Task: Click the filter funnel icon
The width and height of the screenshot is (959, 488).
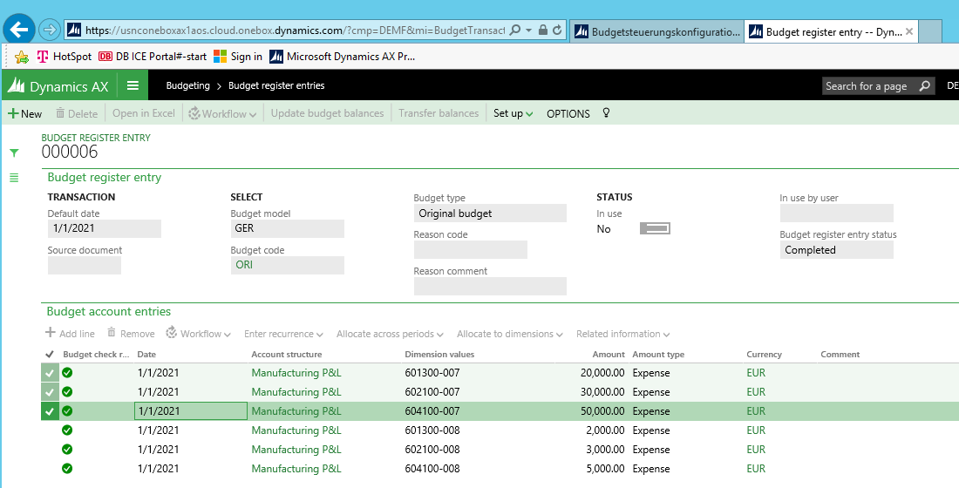Action: [14, 152]
